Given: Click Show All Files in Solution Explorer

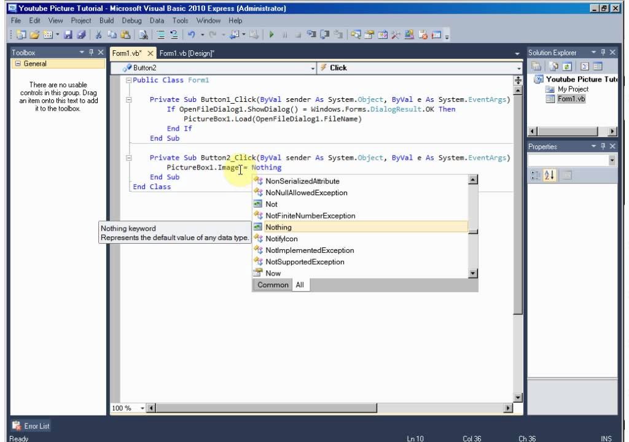Looking at the screenshot, I should click(x=553, y=66).
